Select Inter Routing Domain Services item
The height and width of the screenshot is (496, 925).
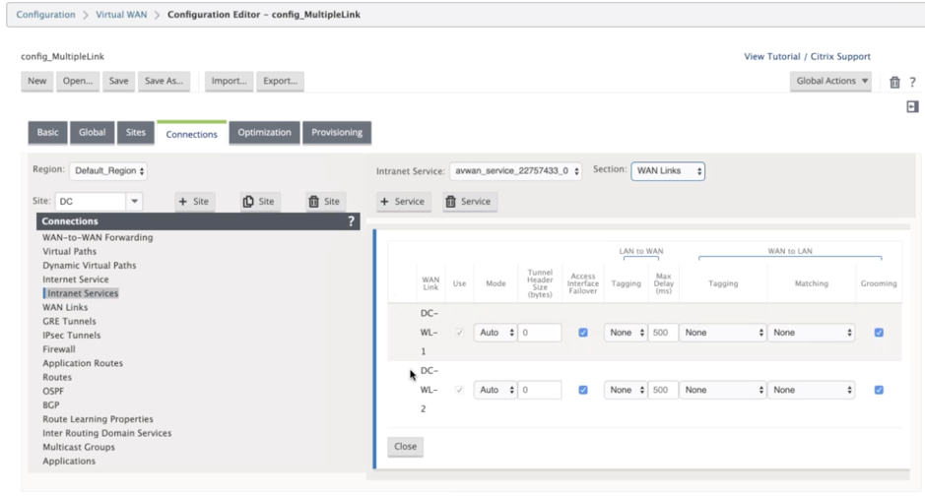click(x=106, y=433)
